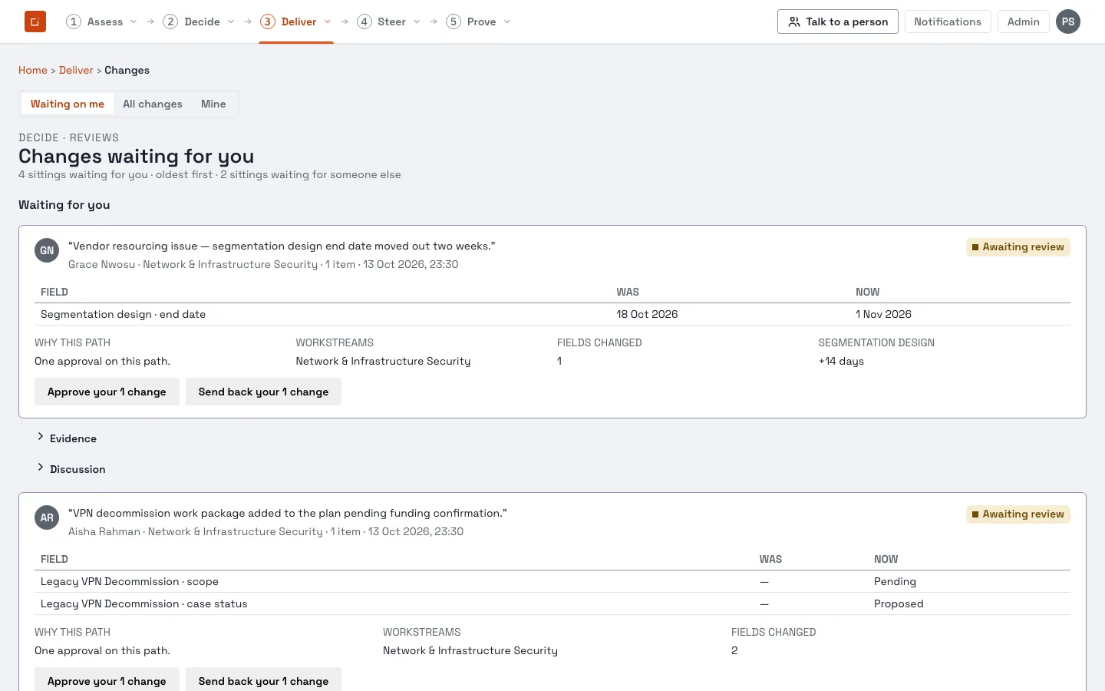The image size is (1105, 691).
Task: Click the 18 Oct 2026 was value
Action: (x=647, y=314)
